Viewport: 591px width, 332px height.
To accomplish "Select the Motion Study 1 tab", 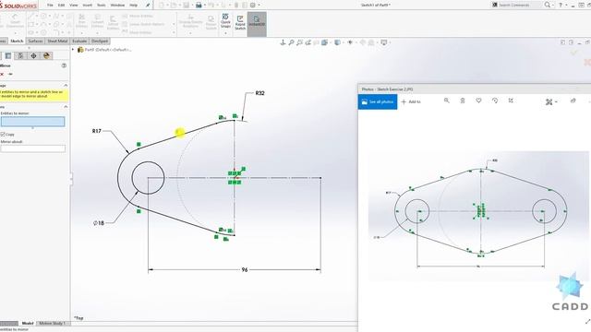I will 52,324.
